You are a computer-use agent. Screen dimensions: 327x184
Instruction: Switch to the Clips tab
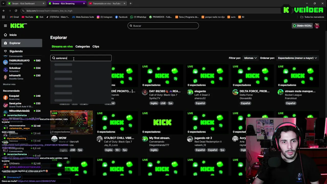(96, 47)
